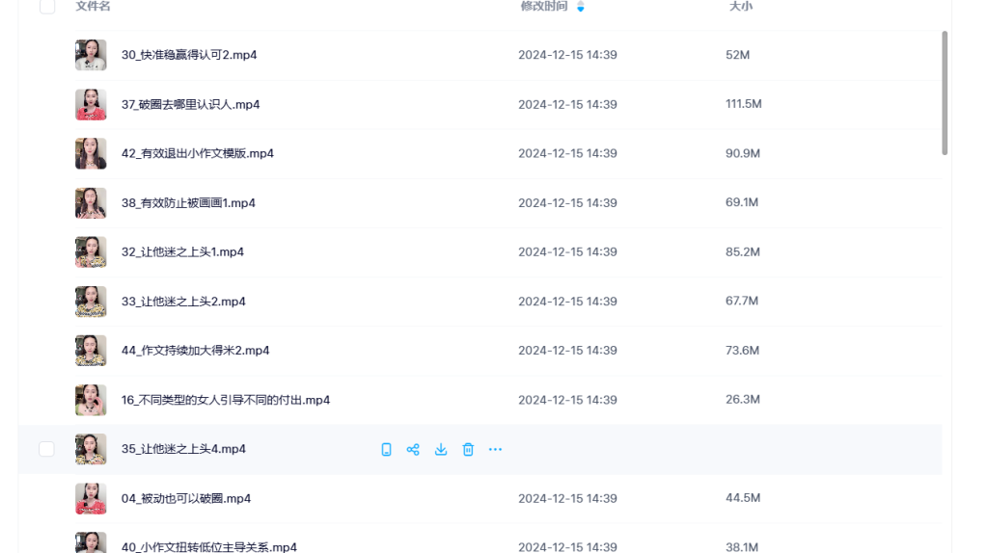
Task: Click the vertical scrollbar of the file list
Action: click(945, 92)
